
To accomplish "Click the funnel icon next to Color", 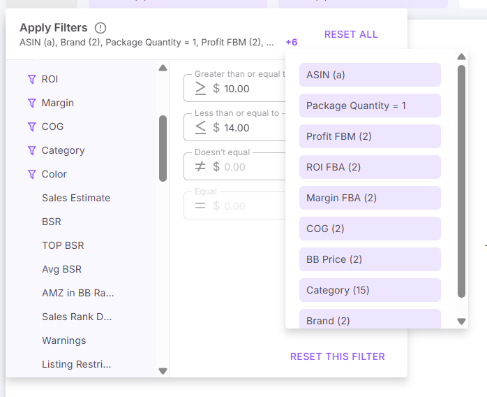I will 31,174.
